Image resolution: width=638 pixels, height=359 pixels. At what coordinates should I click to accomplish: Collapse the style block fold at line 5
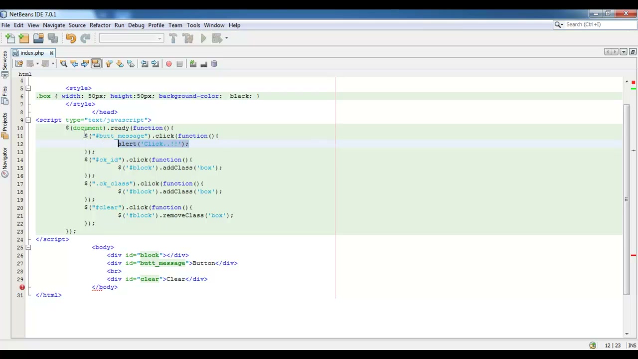coord(28,88)
